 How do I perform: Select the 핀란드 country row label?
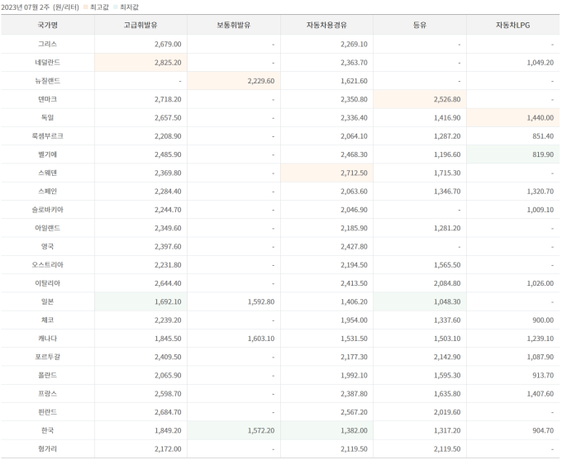[47, 412]
